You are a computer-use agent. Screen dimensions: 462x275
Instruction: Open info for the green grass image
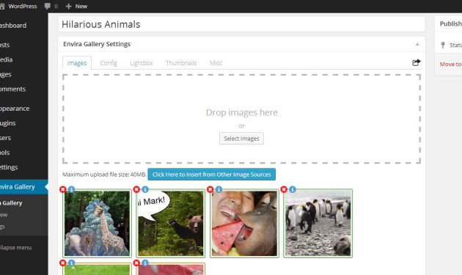(x=72, y=263)
